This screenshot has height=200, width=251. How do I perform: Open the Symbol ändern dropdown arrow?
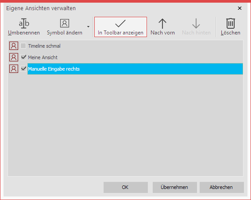88,26
